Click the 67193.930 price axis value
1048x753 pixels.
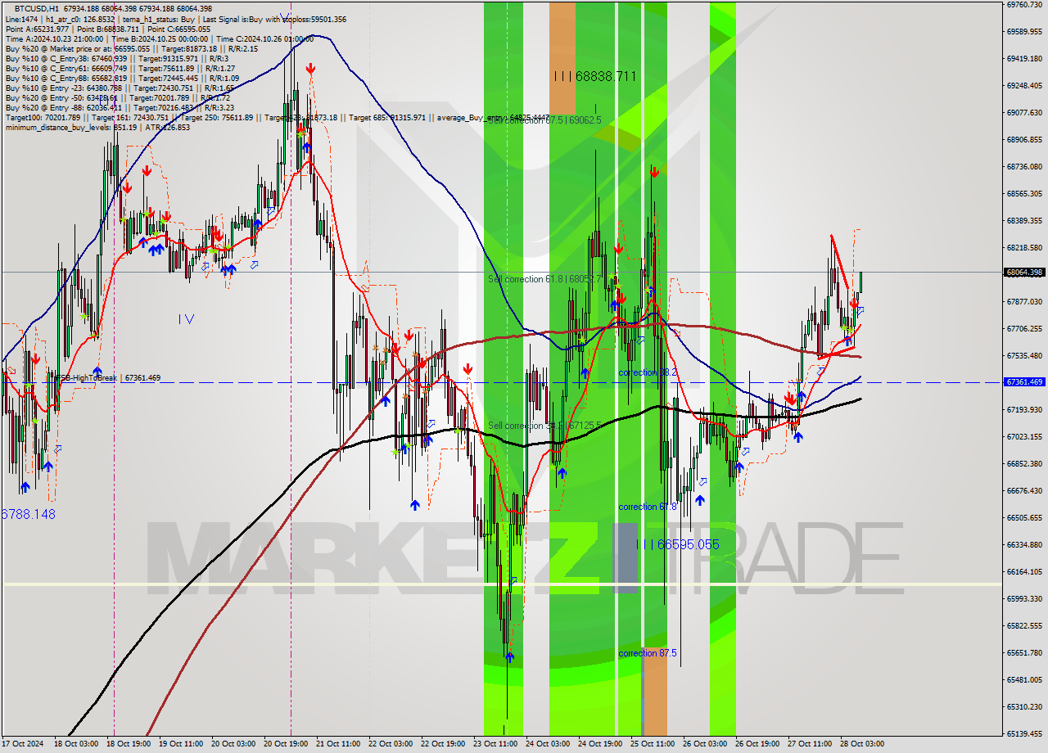(x=1023, y=410)
